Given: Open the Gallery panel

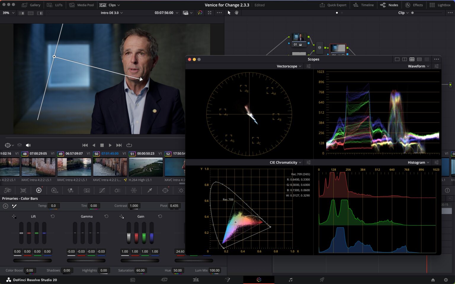Looking at the screenshot, I should click(31, 5).
